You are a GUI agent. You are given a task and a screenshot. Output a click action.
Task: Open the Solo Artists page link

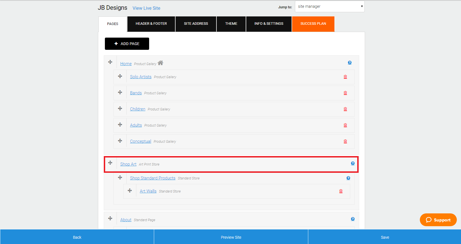click(141, 77)
